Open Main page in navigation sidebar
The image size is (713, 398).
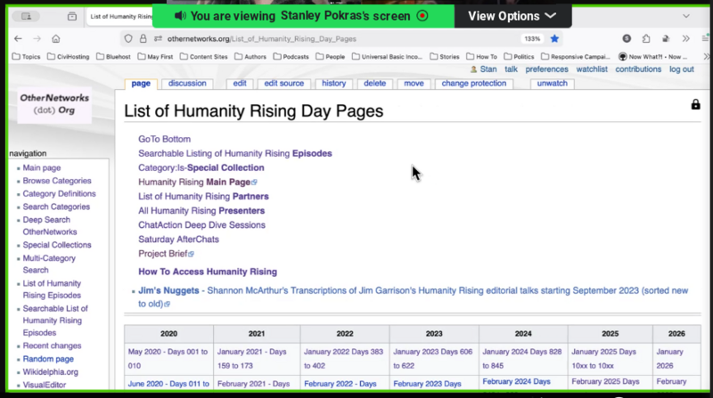pos(42,168)
